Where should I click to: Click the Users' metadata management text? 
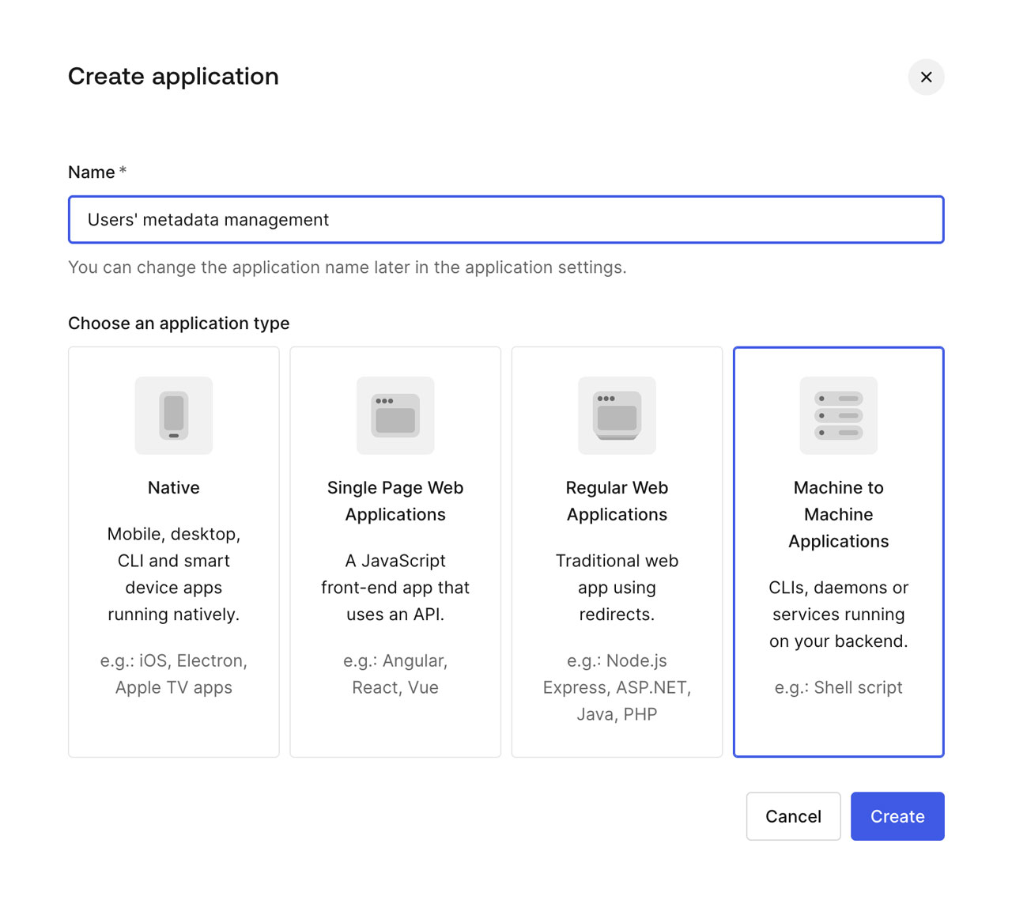(208, 220)
